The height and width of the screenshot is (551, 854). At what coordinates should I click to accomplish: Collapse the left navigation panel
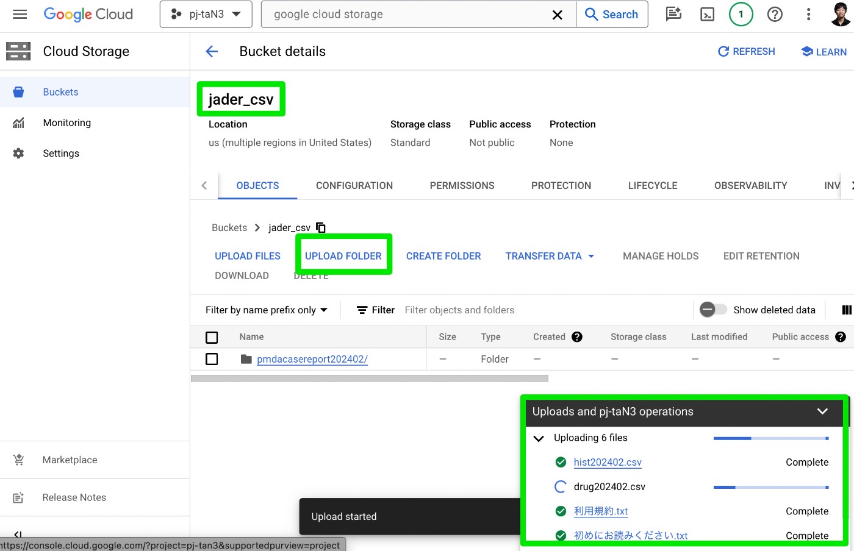coord(18,535)
